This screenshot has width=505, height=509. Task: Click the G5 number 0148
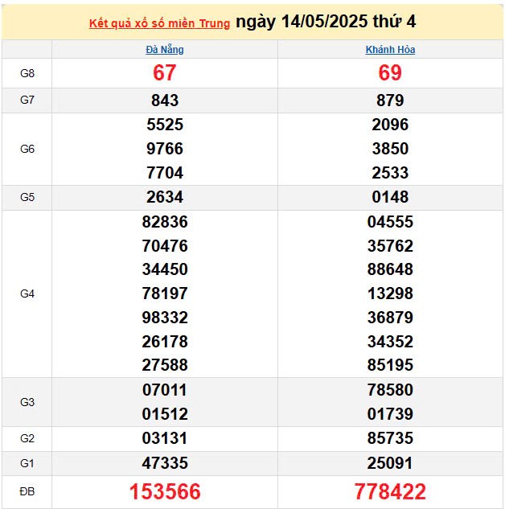coord(390,197)
